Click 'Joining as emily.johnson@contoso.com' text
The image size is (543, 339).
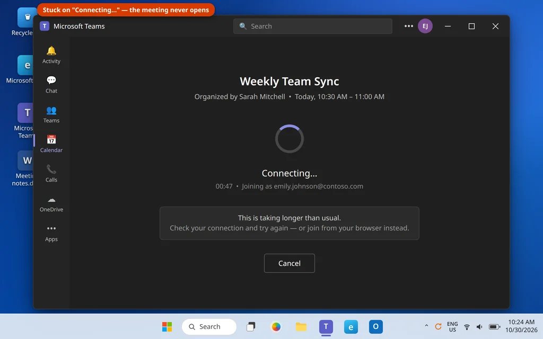[x=302, y=186]
